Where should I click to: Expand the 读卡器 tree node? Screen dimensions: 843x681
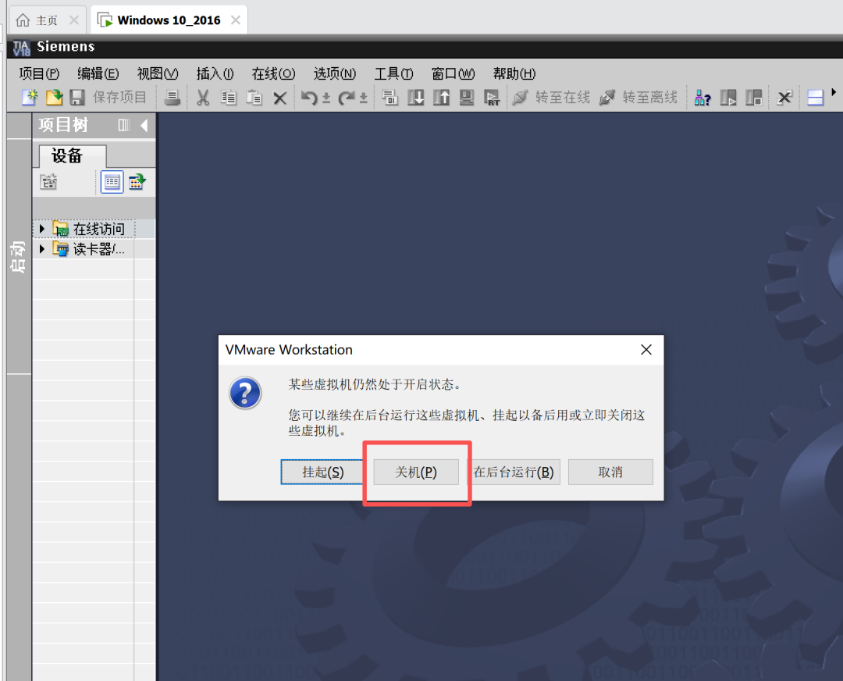point(42,249)
